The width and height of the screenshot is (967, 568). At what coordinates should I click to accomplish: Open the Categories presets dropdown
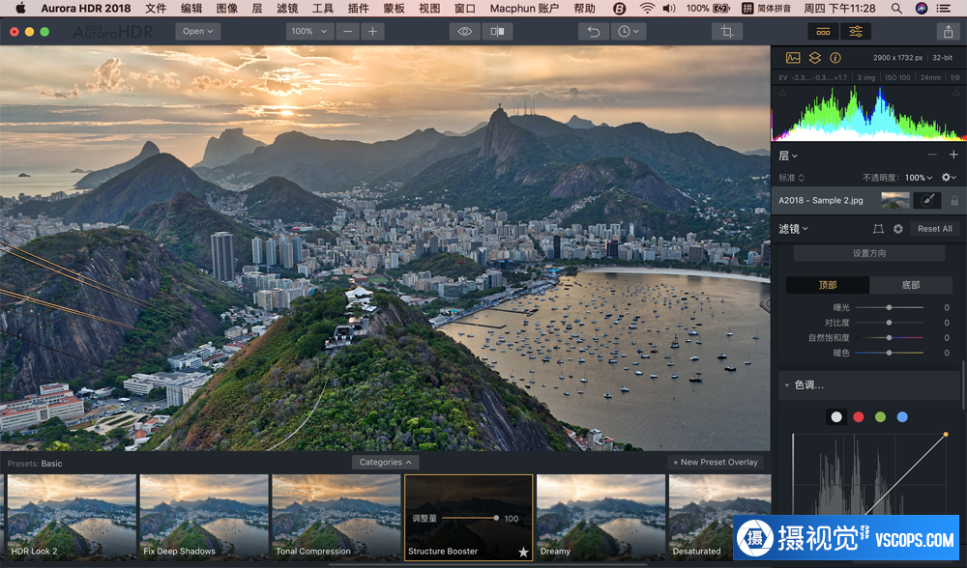point(385,462)
